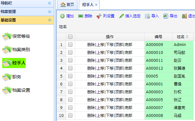Click the 操作 column header
The image size is (195, 121).
click(x=110, y=37)
